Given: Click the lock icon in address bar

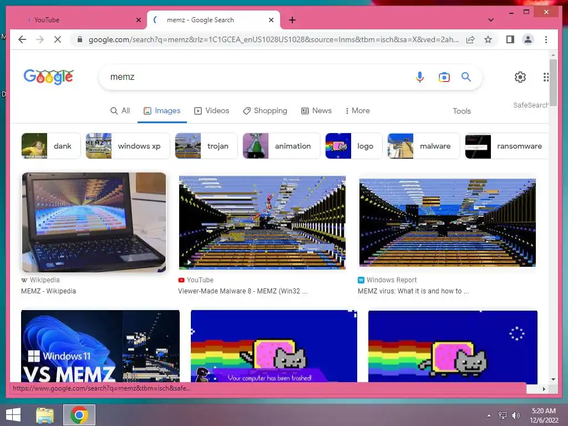Looking at the screenshot, I should click(x=80, y=39).
